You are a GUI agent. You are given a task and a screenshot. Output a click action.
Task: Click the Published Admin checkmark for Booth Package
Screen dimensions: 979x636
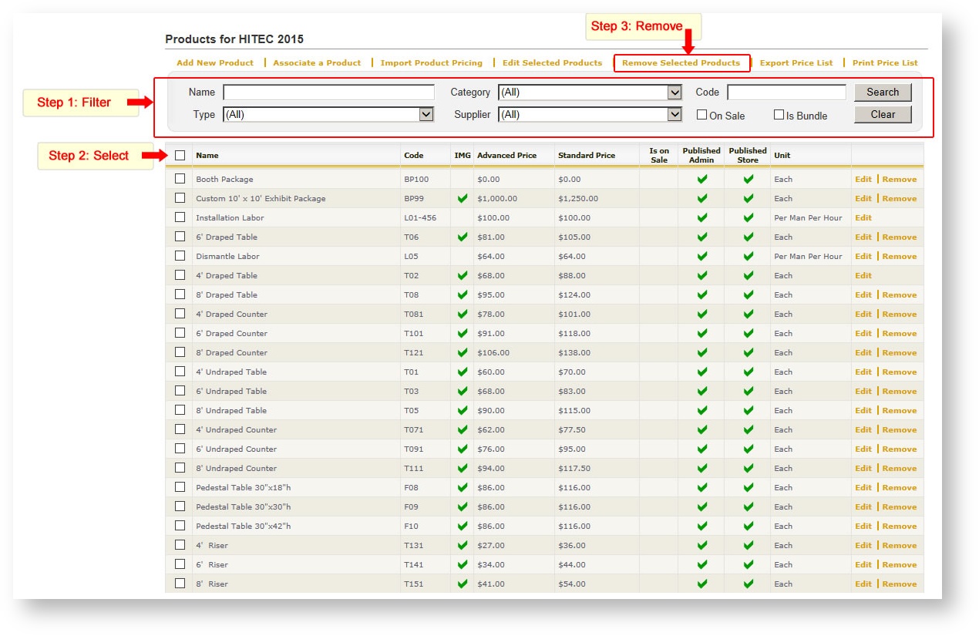click(x=702, y=179)
